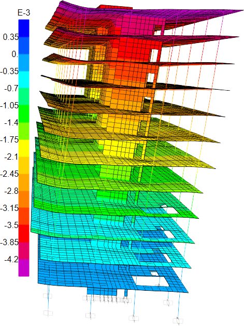Click the large rectangular opening in lowest blue slab
Image resolution: width=244 pixels, height=326 pixels.
(151, 281)
